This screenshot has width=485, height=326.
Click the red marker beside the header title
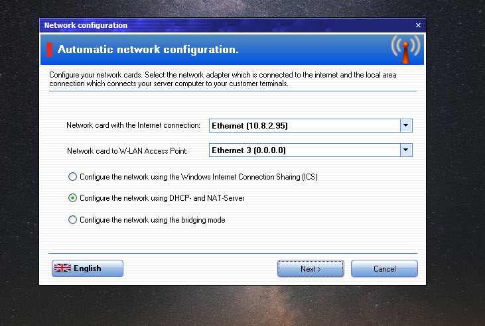(50, 50)
